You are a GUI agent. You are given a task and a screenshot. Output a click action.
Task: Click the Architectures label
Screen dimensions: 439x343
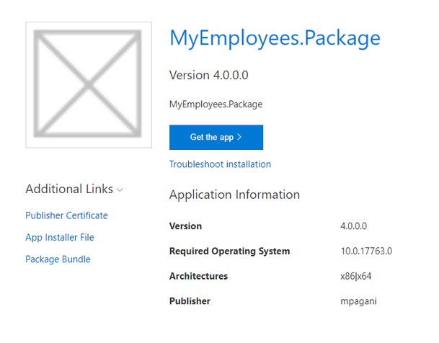[x=198, y=276]
